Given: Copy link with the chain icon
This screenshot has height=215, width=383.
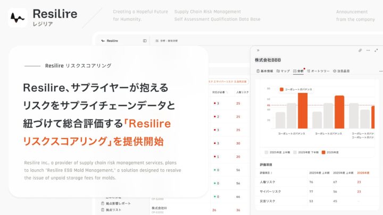Looking at the screenshot, I should (360, 50).
